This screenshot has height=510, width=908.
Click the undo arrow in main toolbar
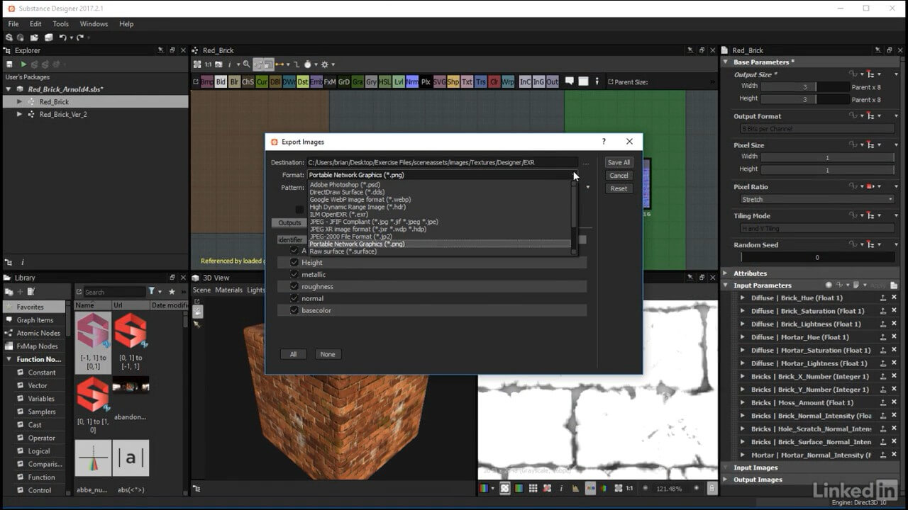pyautogui.click(x=63, y=38)
